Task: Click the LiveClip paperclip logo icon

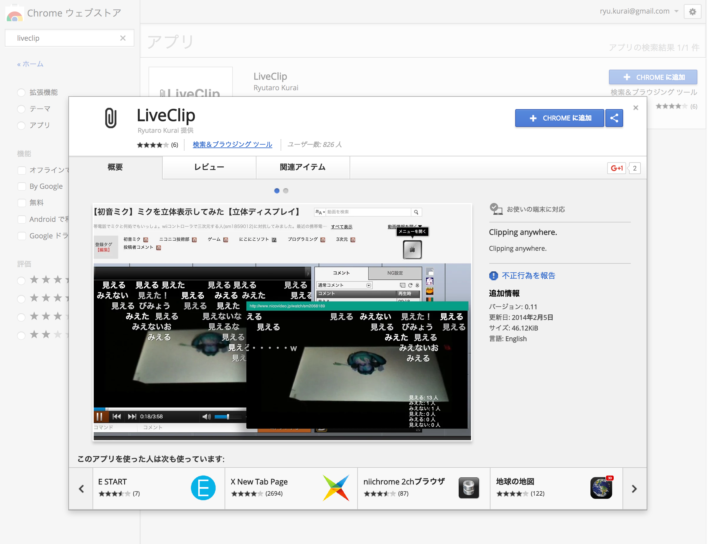Action: click(111, 118)
